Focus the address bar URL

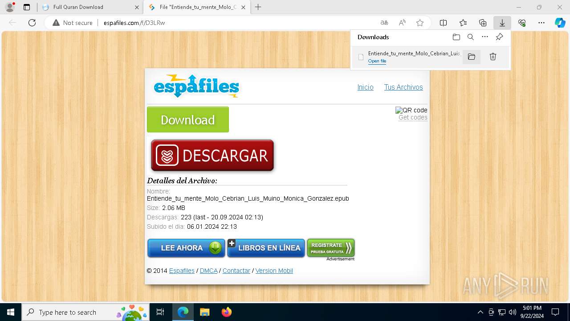click(134, 23)
